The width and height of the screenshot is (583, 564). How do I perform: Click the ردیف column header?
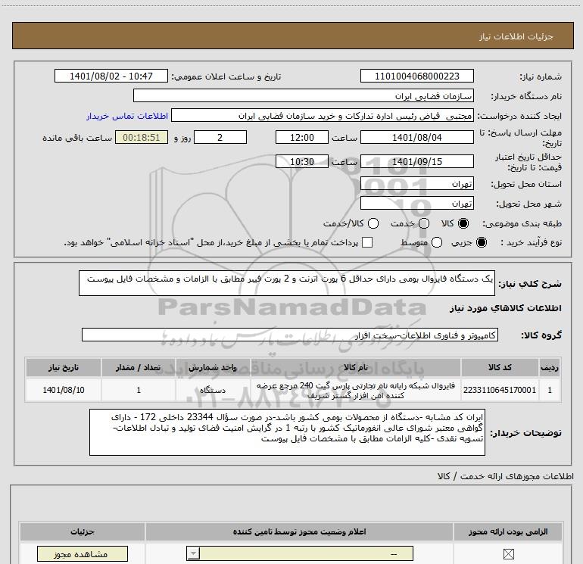(550, 367)
